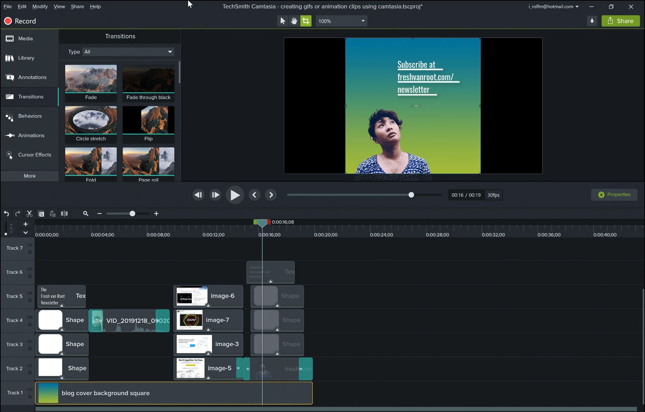
Task: Click the split-clip icon in toolbar
Action: (x=64, y=213)
